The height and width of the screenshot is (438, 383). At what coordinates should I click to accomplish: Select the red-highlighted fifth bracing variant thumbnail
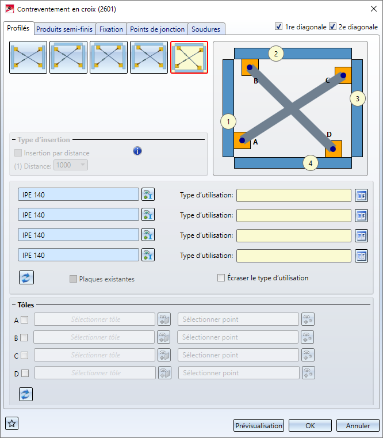[x=189, y=57]
